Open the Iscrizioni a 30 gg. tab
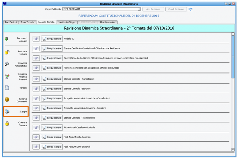Screen dimensions: 238x158 point(67,22)
